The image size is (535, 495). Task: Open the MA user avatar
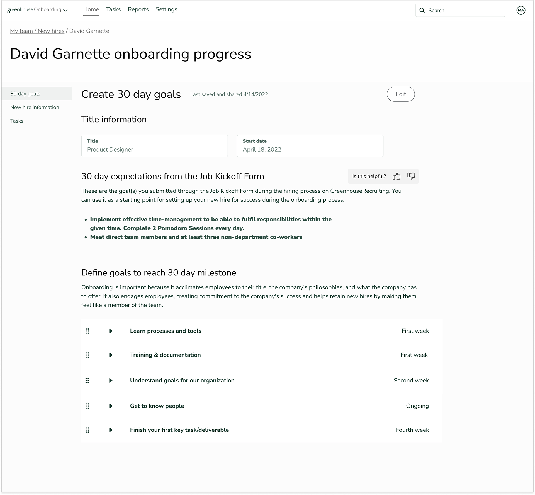coord(521,11)
